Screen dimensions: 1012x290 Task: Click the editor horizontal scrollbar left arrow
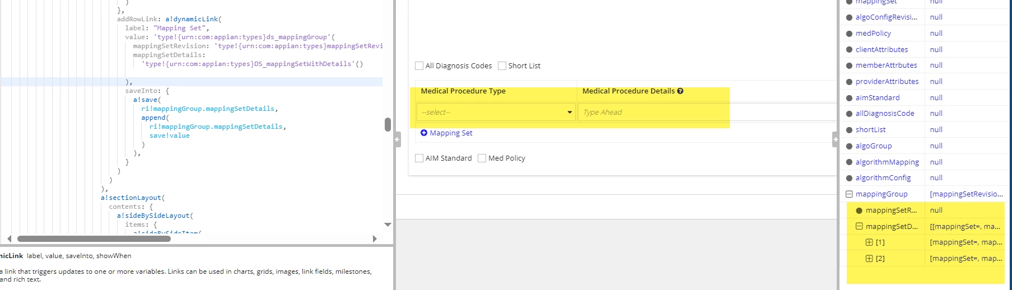[x=9, y=238]
